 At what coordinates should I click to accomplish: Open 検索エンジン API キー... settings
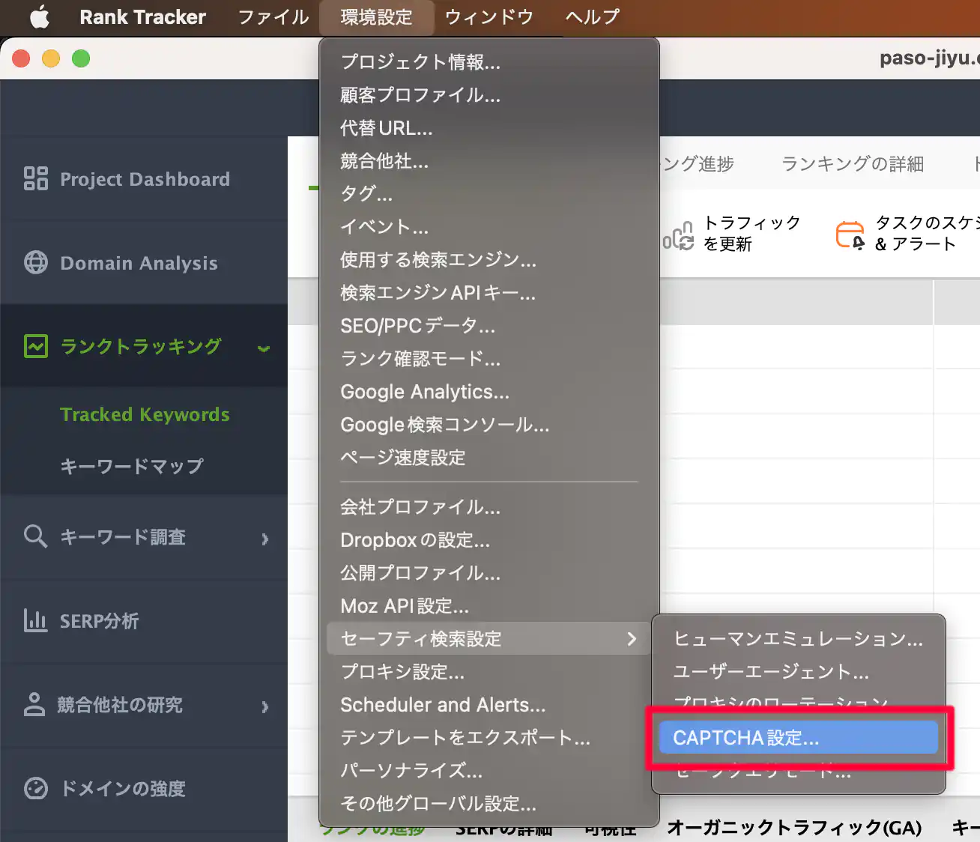489,292
